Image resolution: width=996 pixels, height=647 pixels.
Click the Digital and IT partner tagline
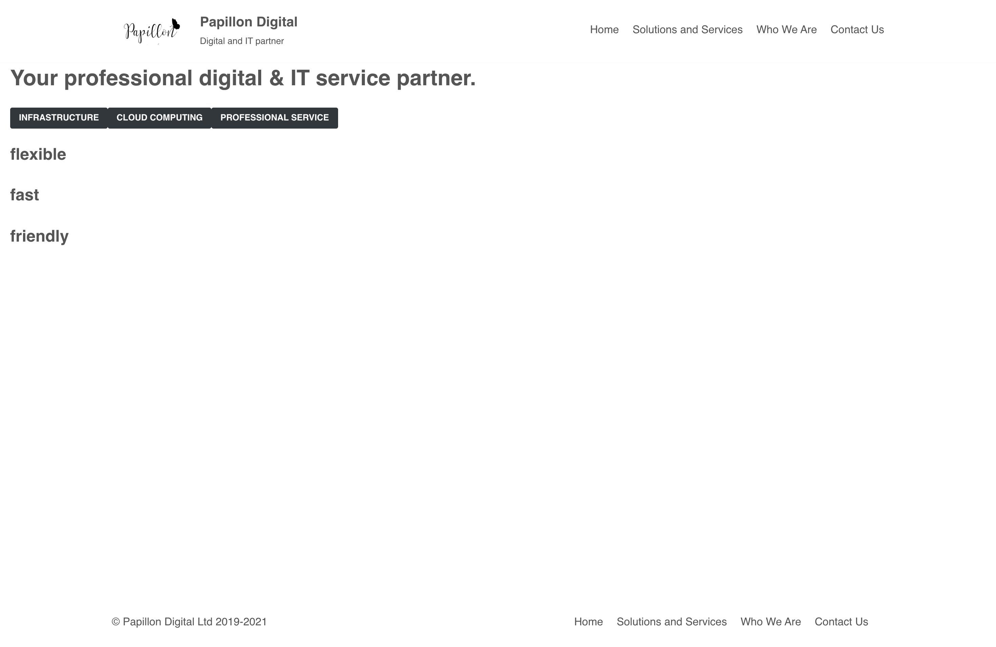(x=242, y=41)
